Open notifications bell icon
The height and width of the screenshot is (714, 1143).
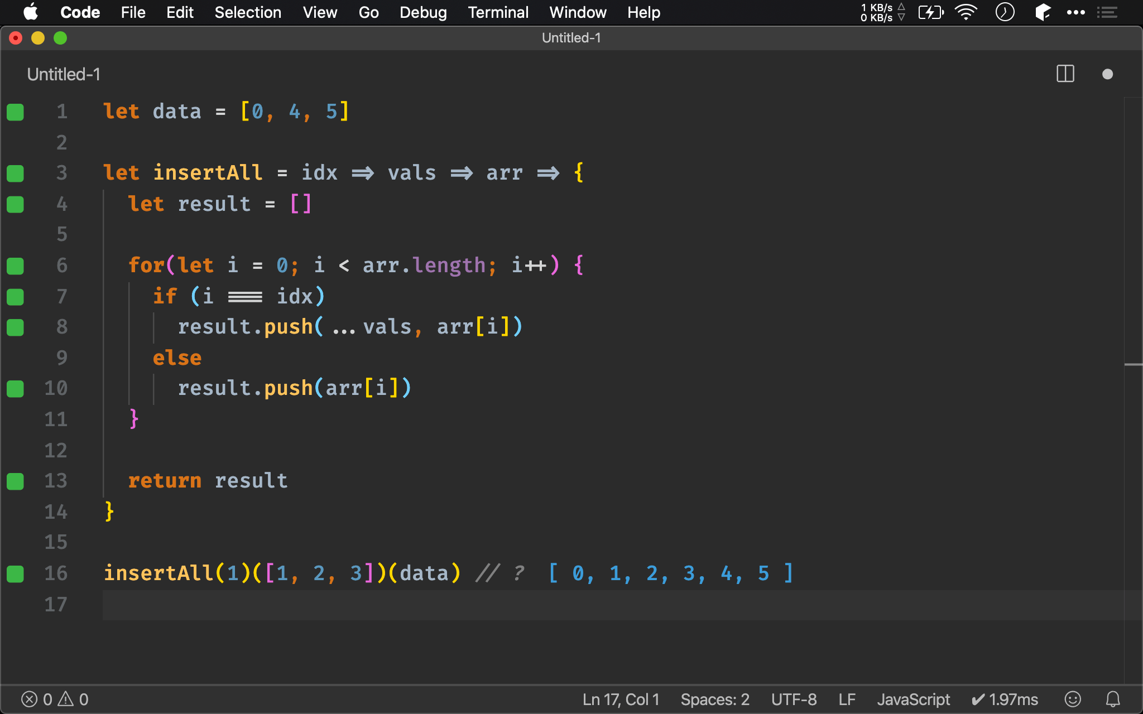(x=1113, y=699)
